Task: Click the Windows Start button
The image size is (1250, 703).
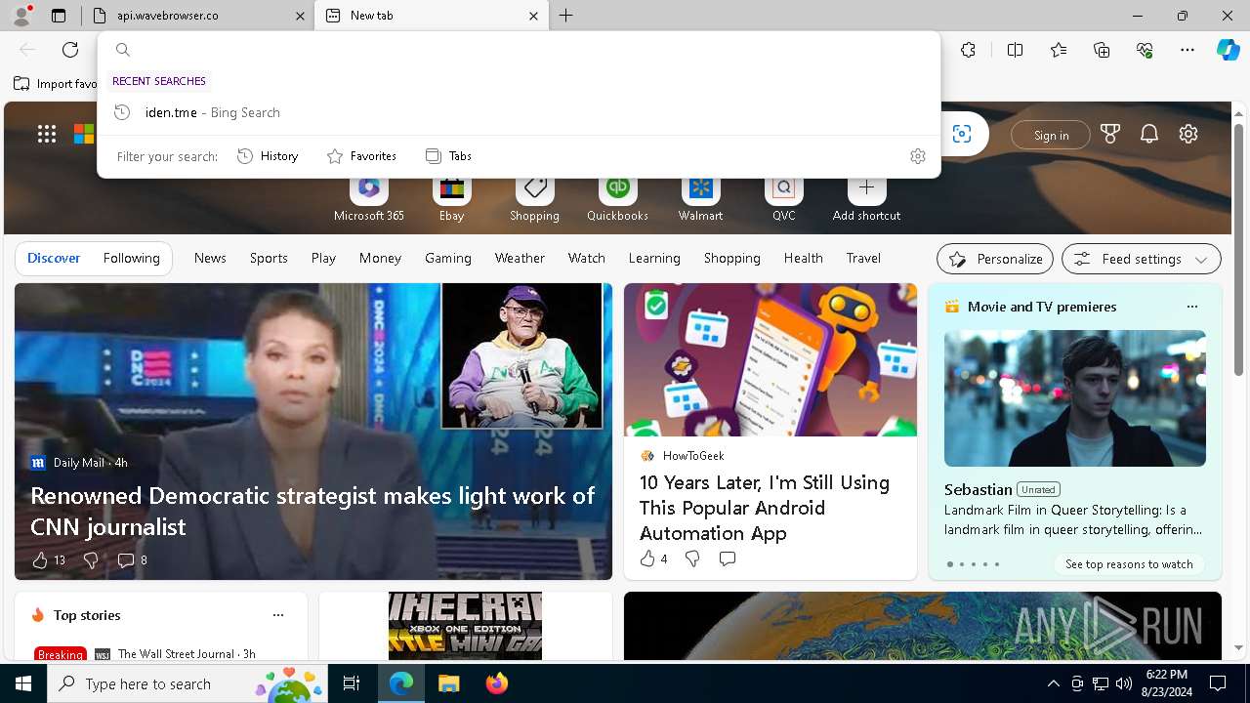Action: 23,683
